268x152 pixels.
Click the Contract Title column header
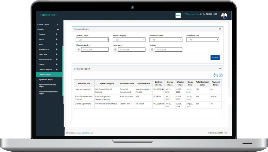84,83
